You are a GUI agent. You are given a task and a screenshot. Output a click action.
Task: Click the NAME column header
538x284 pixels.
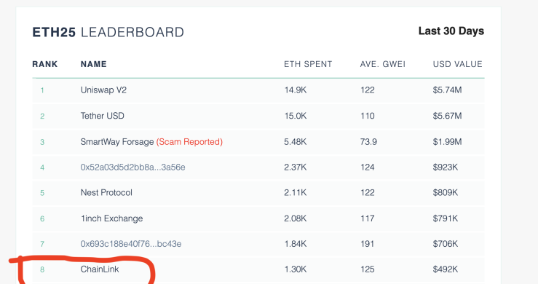pyautogui.click(x=94, y=64)
